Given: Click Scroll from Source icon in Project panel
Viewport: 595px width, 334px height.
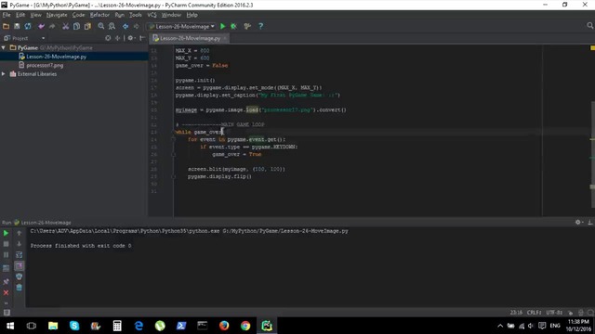Looking at the screenshot, I should [x=108, y=38].
